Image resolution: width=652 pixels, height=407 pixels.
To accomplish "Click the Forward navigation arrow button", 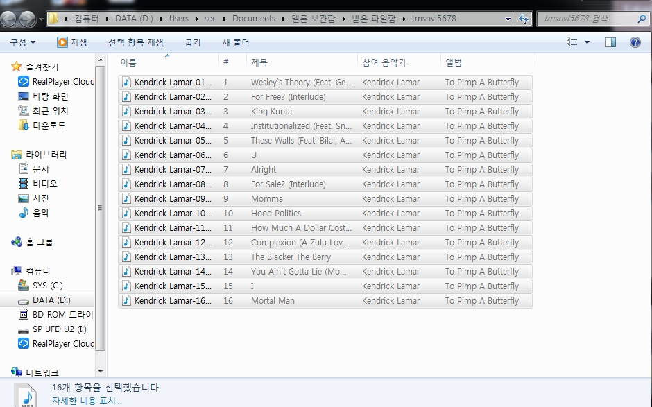I will [x=28, y=19].
